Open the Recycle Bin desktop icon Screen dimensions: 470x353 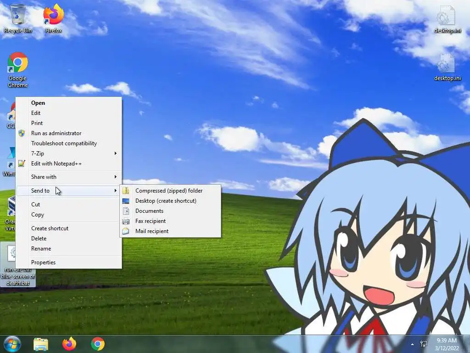pos(18,18)
